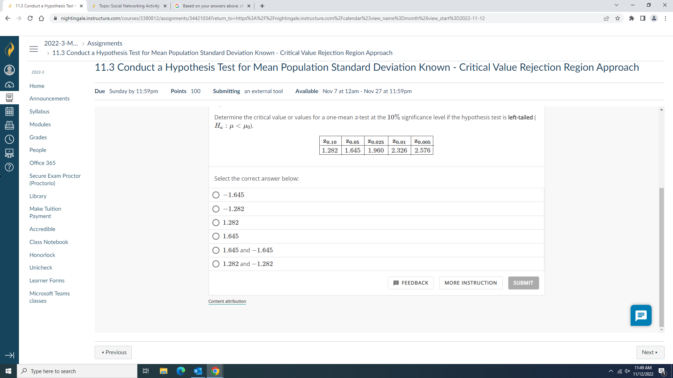The width and height of the screenshot is (673, 378).
Task: Open Canvas Calendar icon in sidebar
Action: click(9, 112)
